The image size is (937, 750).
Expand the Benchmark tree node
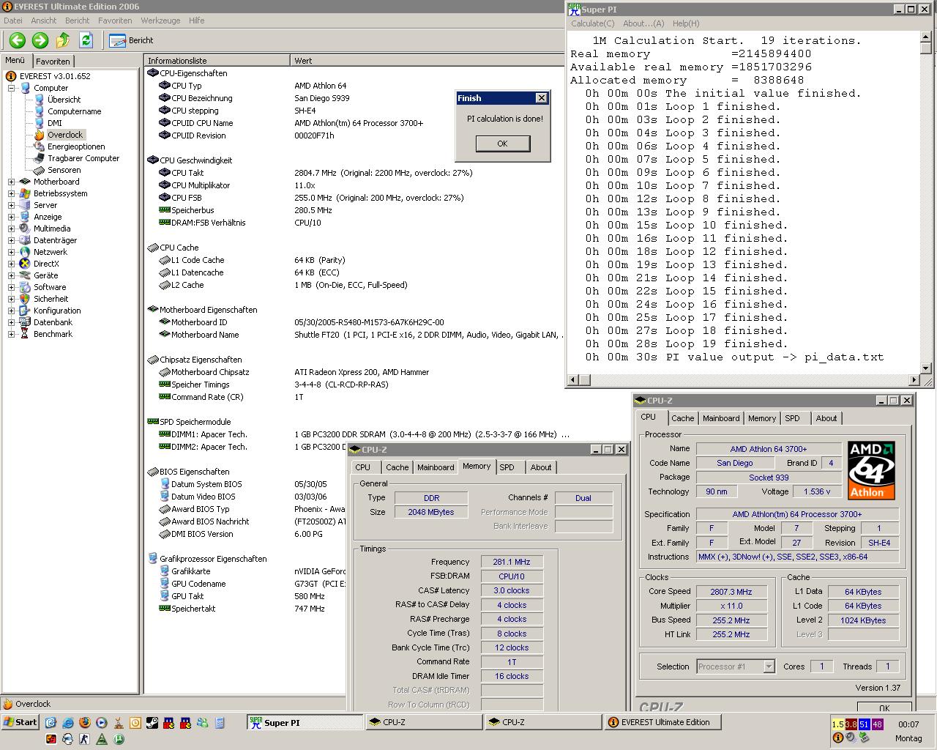(12, 334)
